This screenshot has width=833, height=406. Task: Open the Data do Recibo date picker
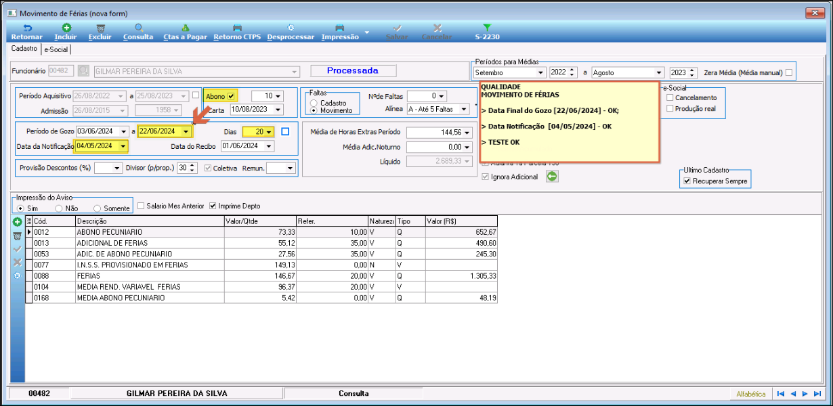(x=270, y=145)
